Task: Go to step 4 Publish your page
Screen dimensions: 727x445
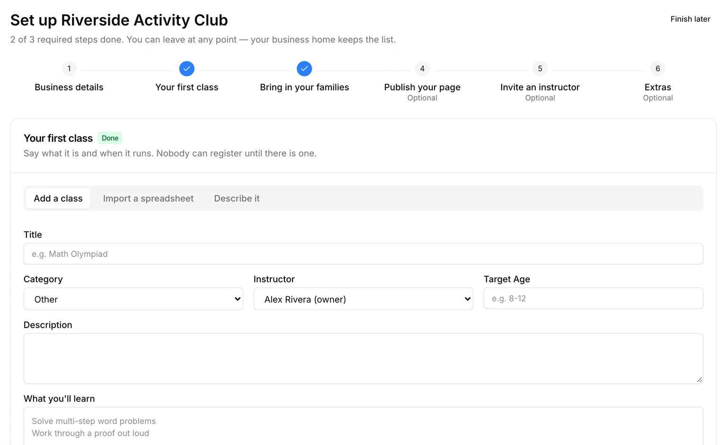Action: (x=422, y=69)
